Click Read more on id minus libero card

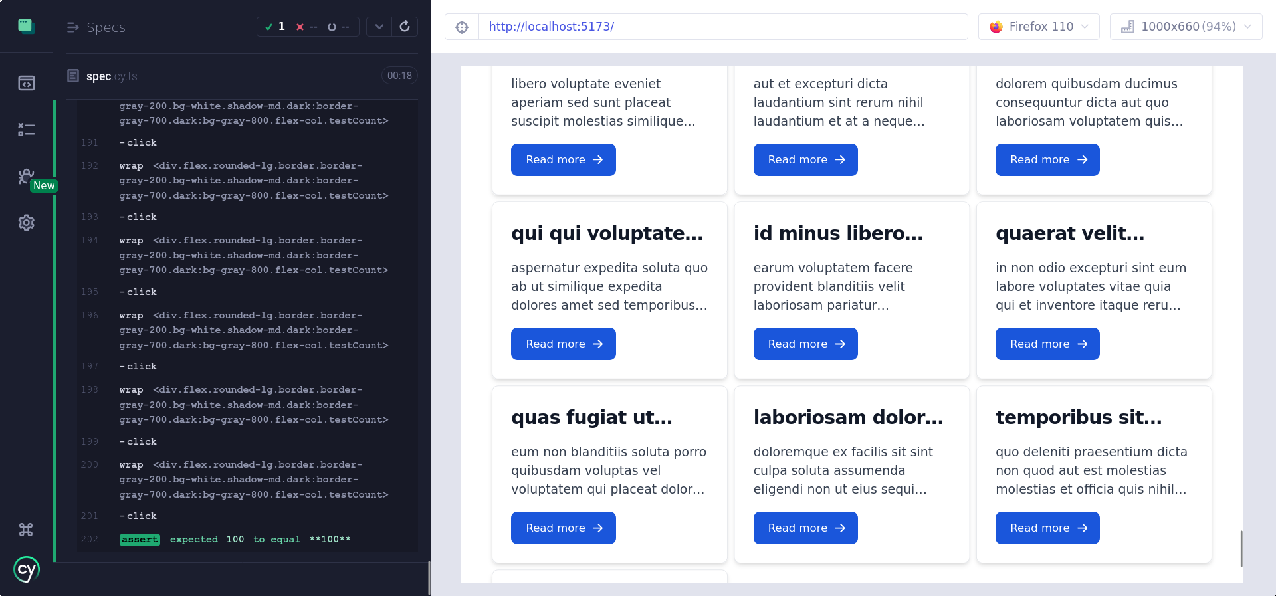coord(805,344)
